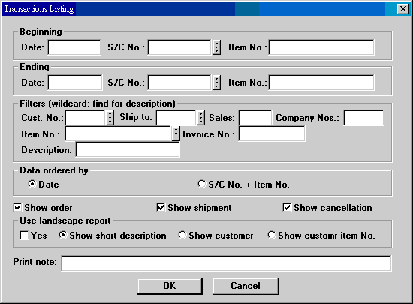Open Ship to lookup button

coord(200,118)
